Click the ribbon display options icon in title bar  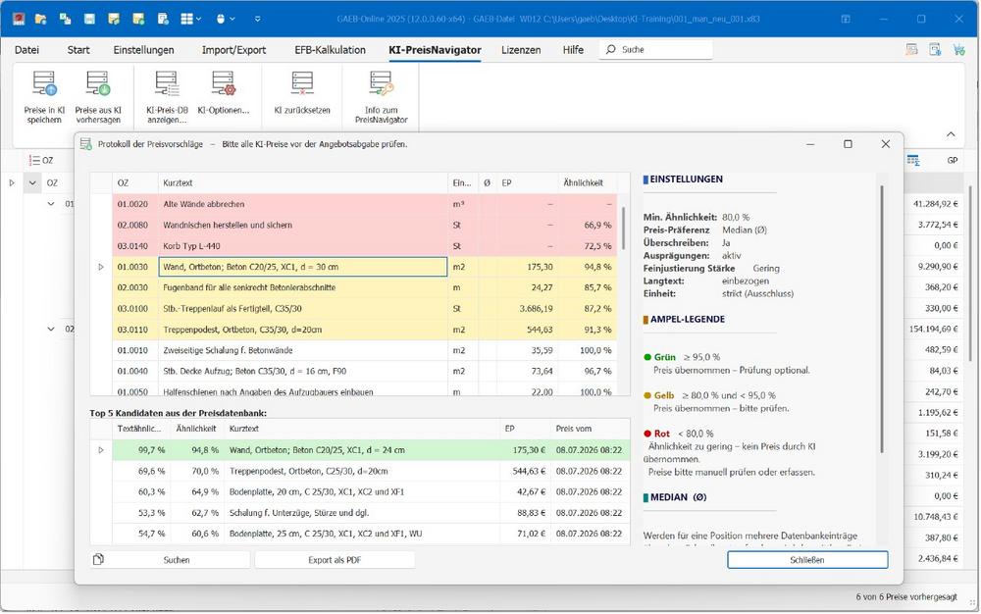[x=846, y=19]
